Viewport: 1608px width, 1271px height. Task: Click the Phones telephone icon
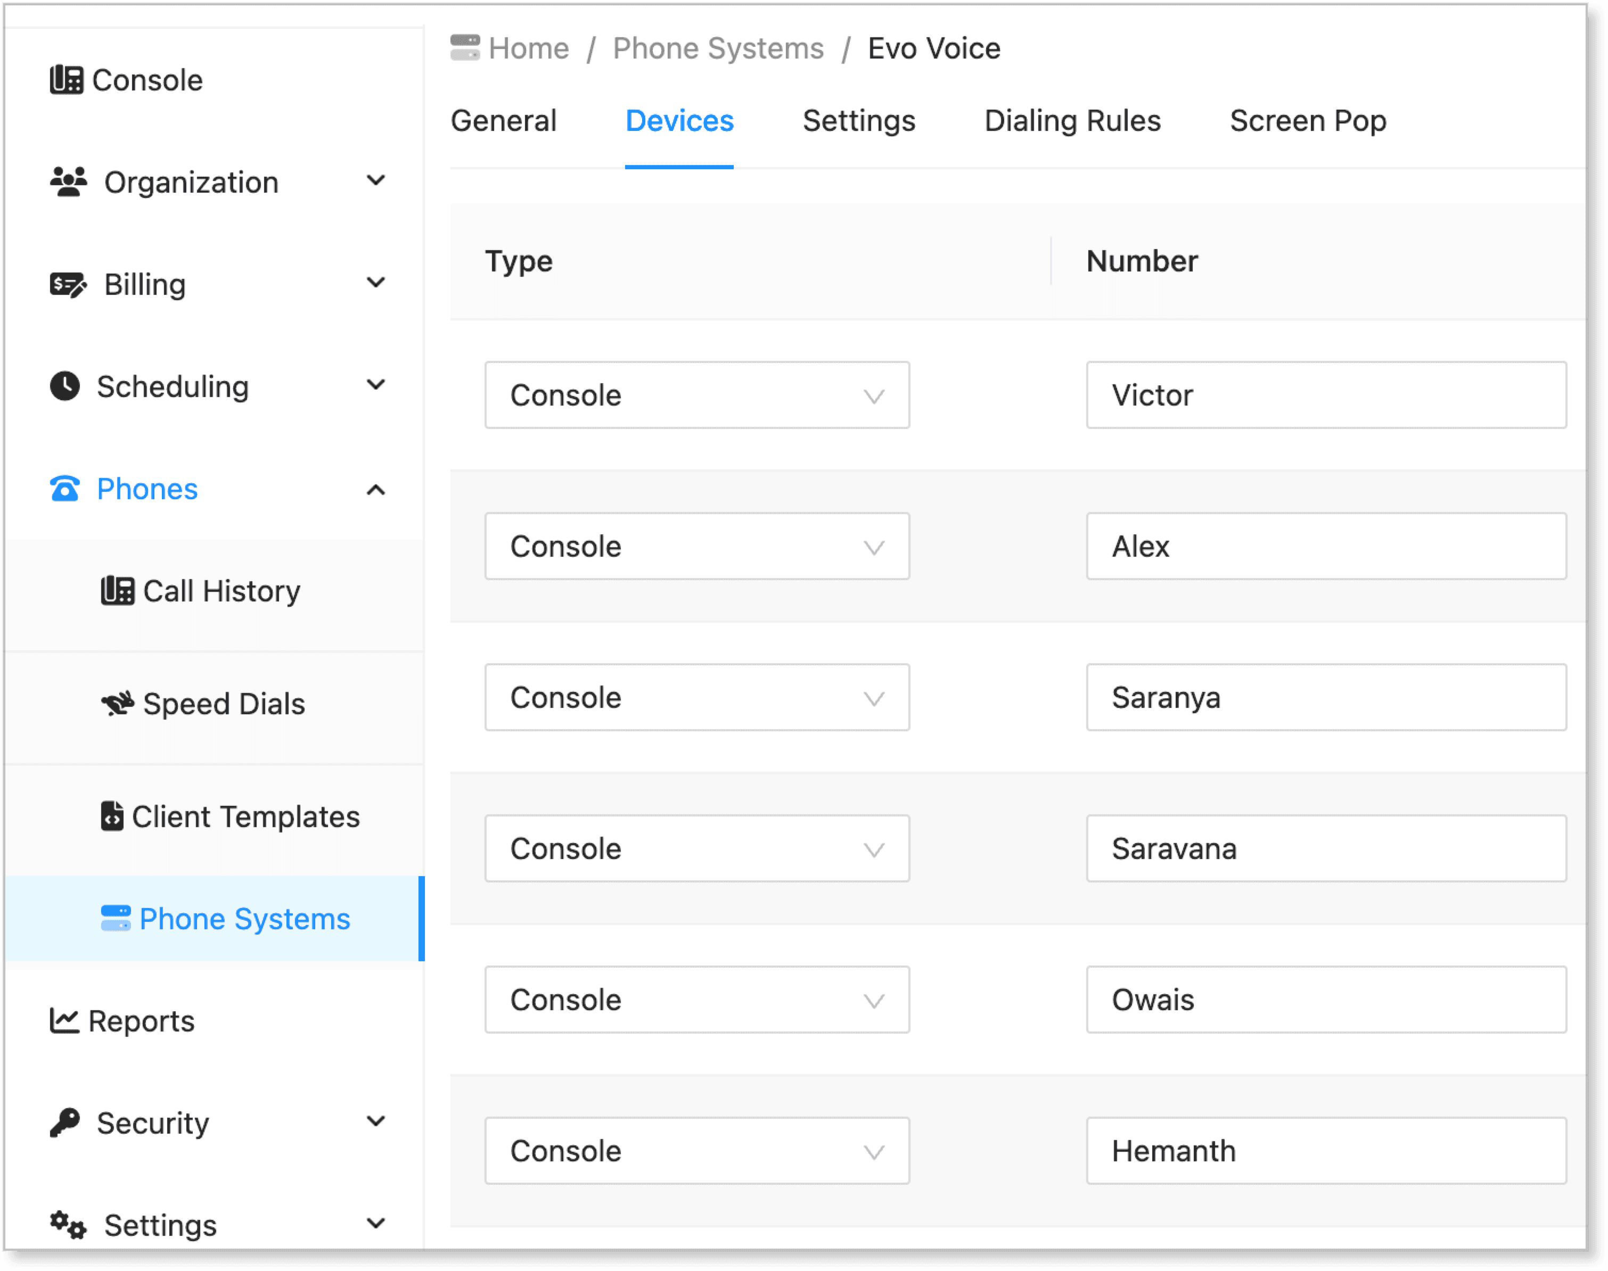pos(65,489)
